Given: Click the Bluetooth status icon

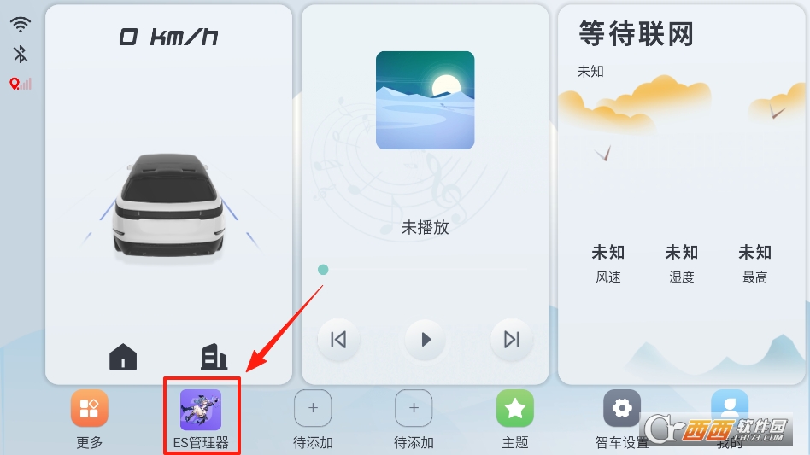Looking at the screenshot, I should click(21, 54).
